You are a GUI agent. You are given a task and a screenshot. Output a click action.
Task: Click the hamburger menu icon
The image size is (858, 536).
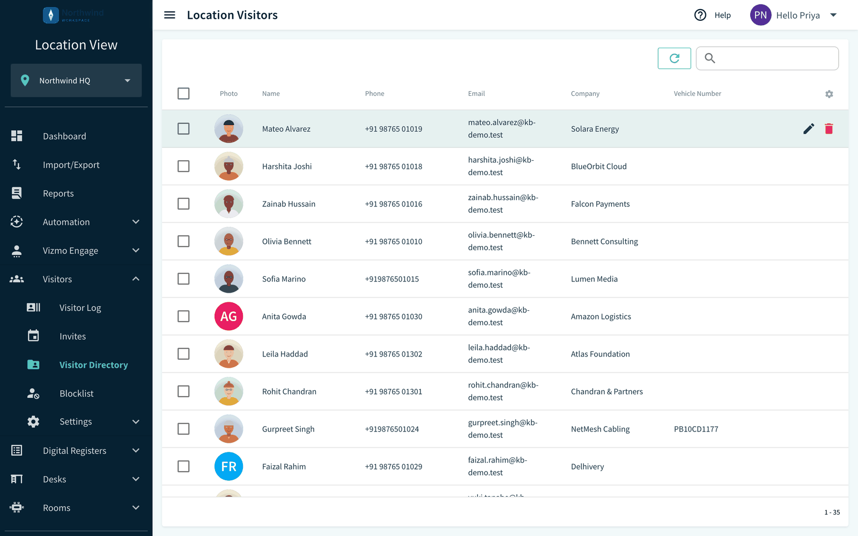coord(169,15)
